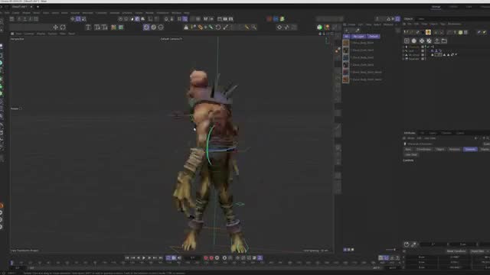This screenshot has width=490, height=275.
Task: Click the upload arrow icon in Object Manager
Action: pos(437,40)
